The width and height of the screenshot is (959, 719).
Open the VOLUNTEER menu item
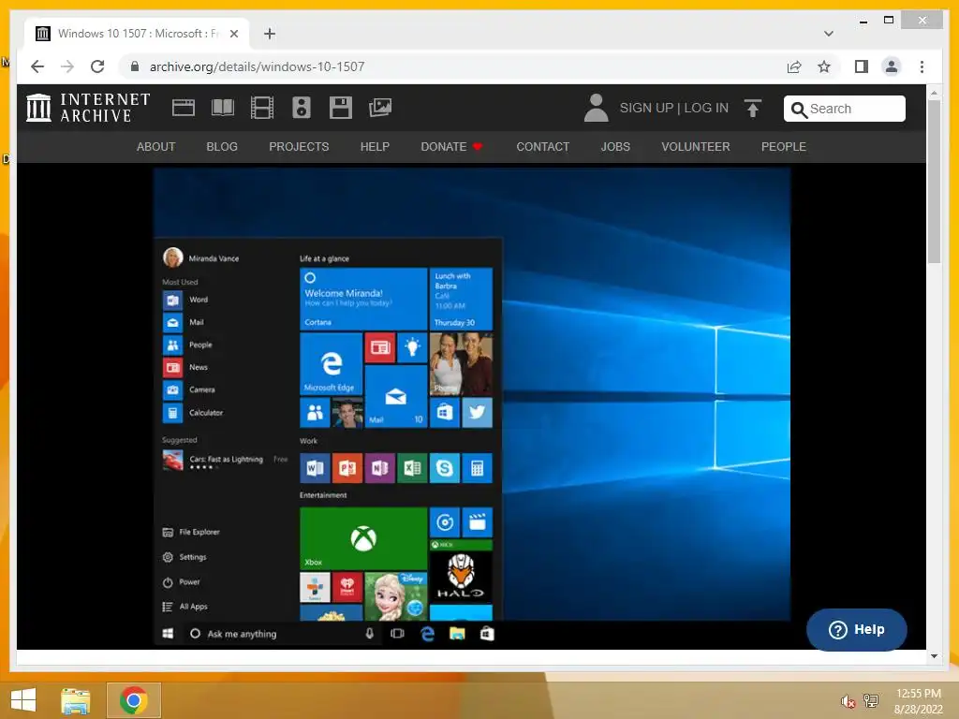click(x=696, y=147)
